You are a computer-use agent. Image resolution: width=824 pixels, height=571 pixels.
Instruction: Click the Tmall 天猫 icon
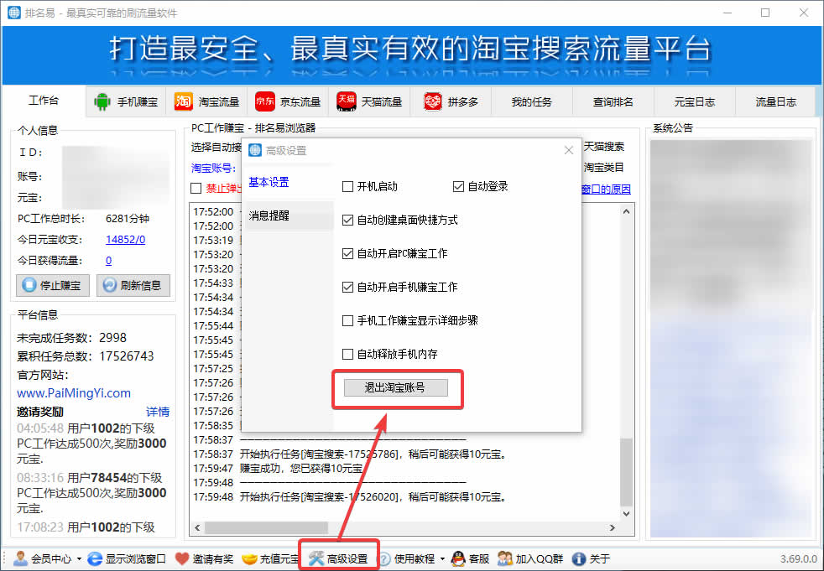click(x=347, y=101)
